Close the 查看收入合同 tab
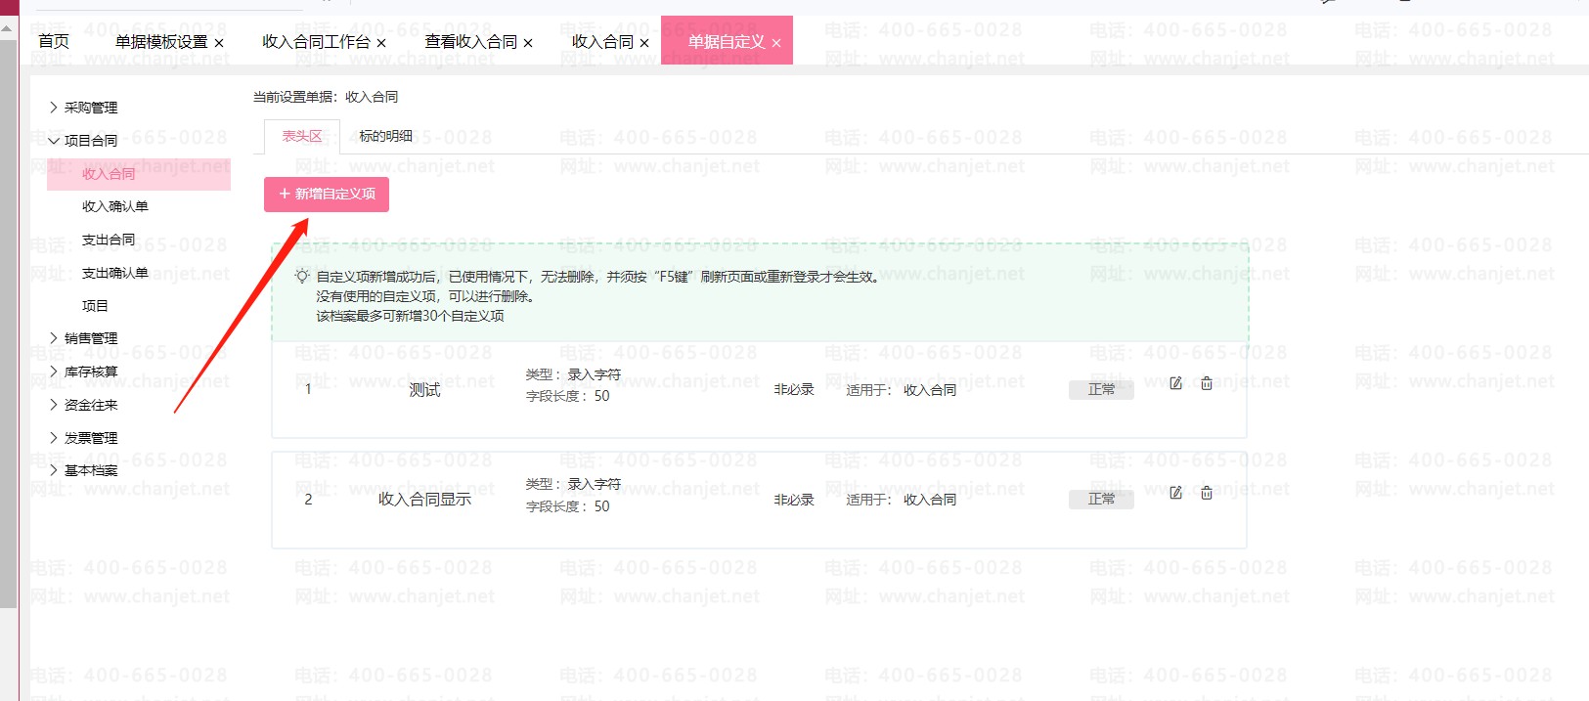 coord(528,43)
